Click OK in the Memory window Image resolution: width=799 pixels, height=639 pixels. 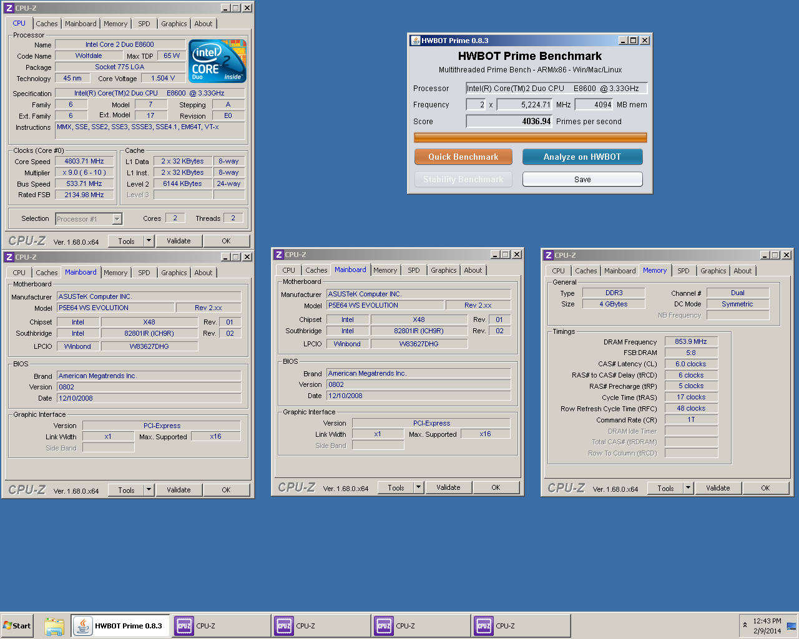tap(766, 488)
